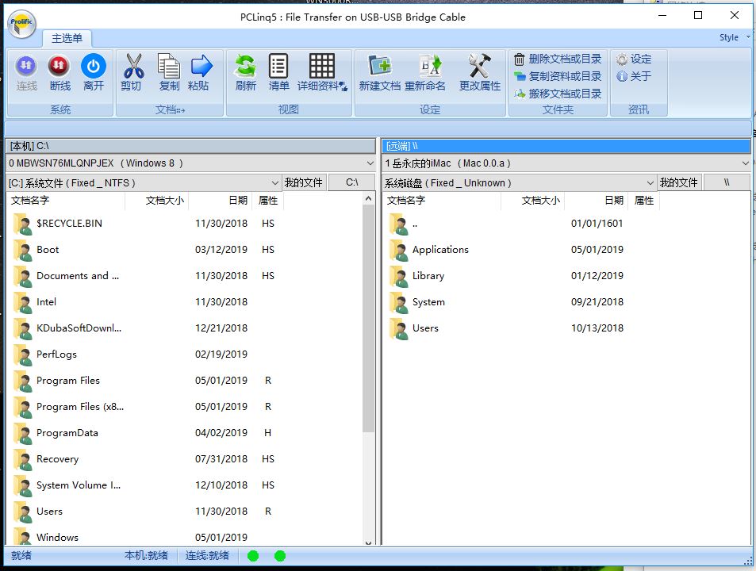
Task: Expand remote drive dropdown 系统磁盘
Action: (x=650, y=183)
